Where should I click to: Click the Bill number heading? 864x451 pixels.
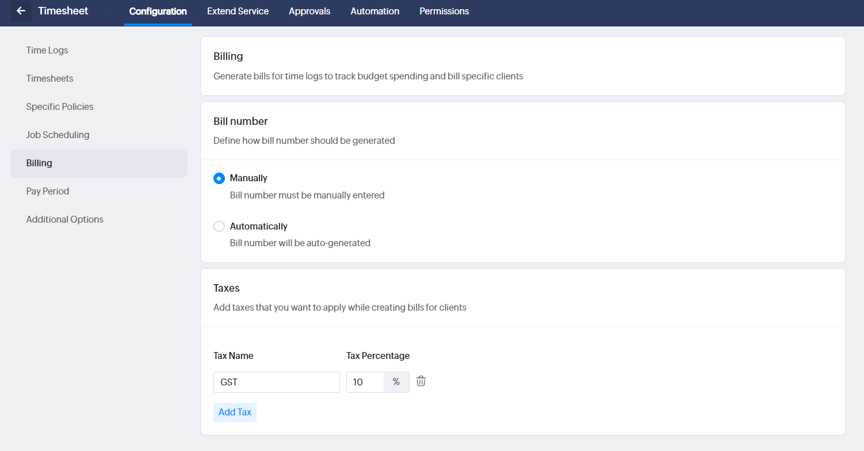click(240, 121)
